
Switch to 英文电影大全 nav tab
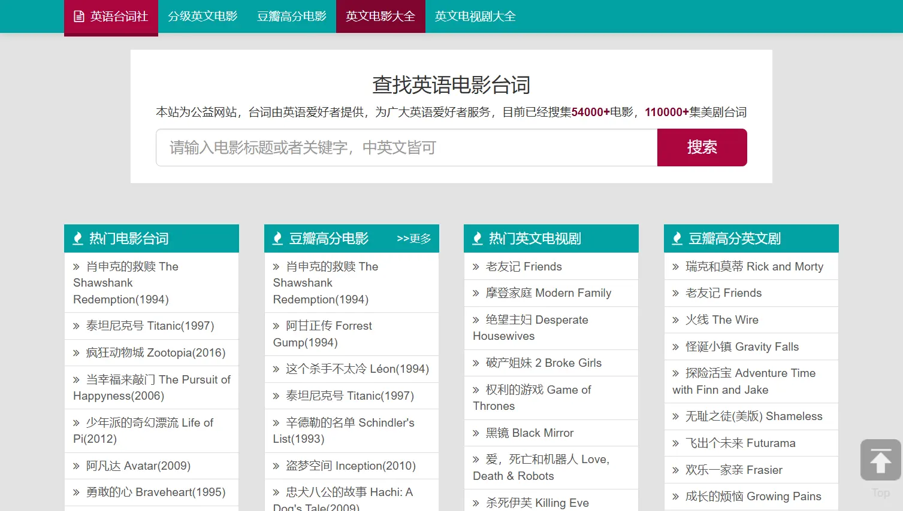[x=380, y=16]
